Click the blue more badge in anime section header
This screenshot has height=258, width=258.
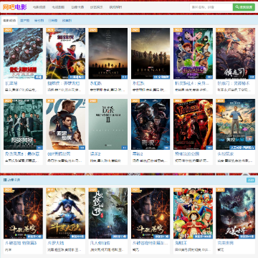click(251, 180)
